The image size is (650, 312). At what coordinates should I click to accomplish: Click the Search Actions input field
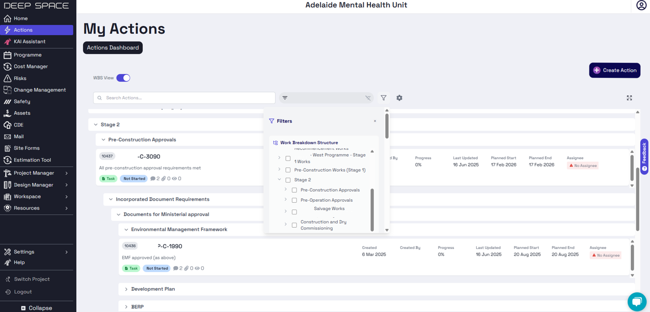click(x=185, y=98)
